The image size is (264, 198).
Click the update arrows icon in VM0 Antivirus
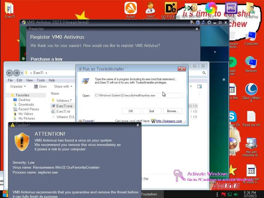coord(203,22)
